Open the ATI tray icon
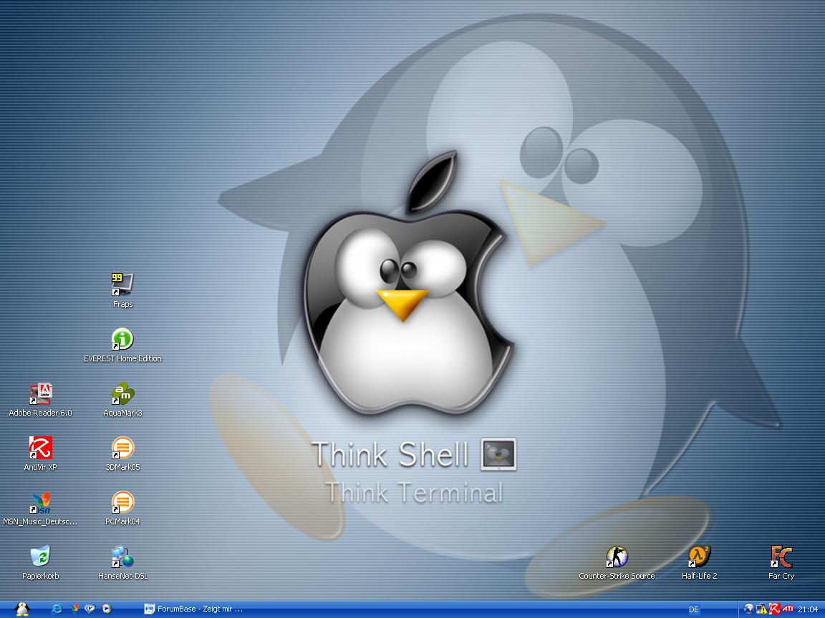The height and width of the screenshot is (618, 825). (x=788, y=609)
